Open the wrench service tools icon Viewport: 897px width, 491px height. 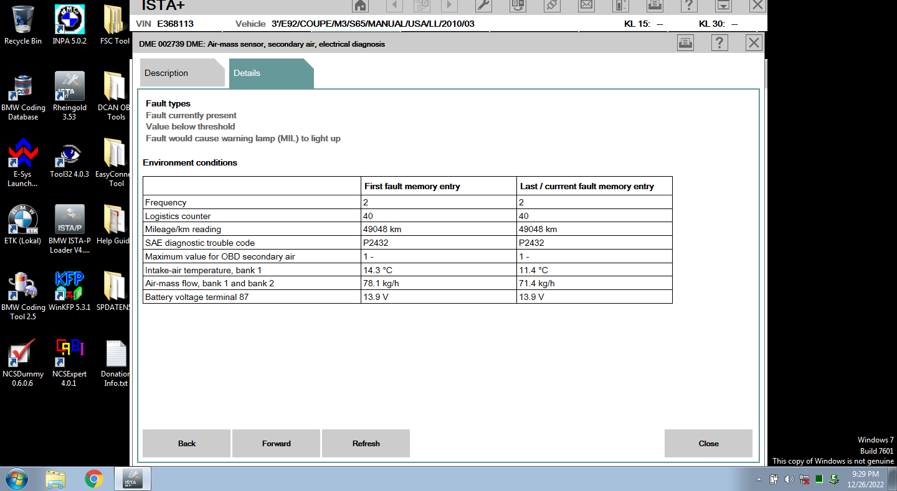point(483,5)
